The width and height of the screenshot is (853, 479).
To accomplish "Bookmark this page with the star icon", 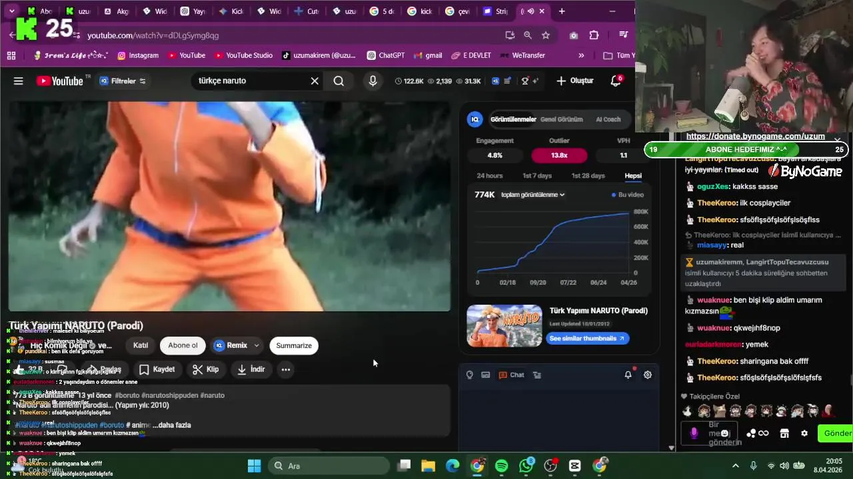I will [x=546, y=35].
